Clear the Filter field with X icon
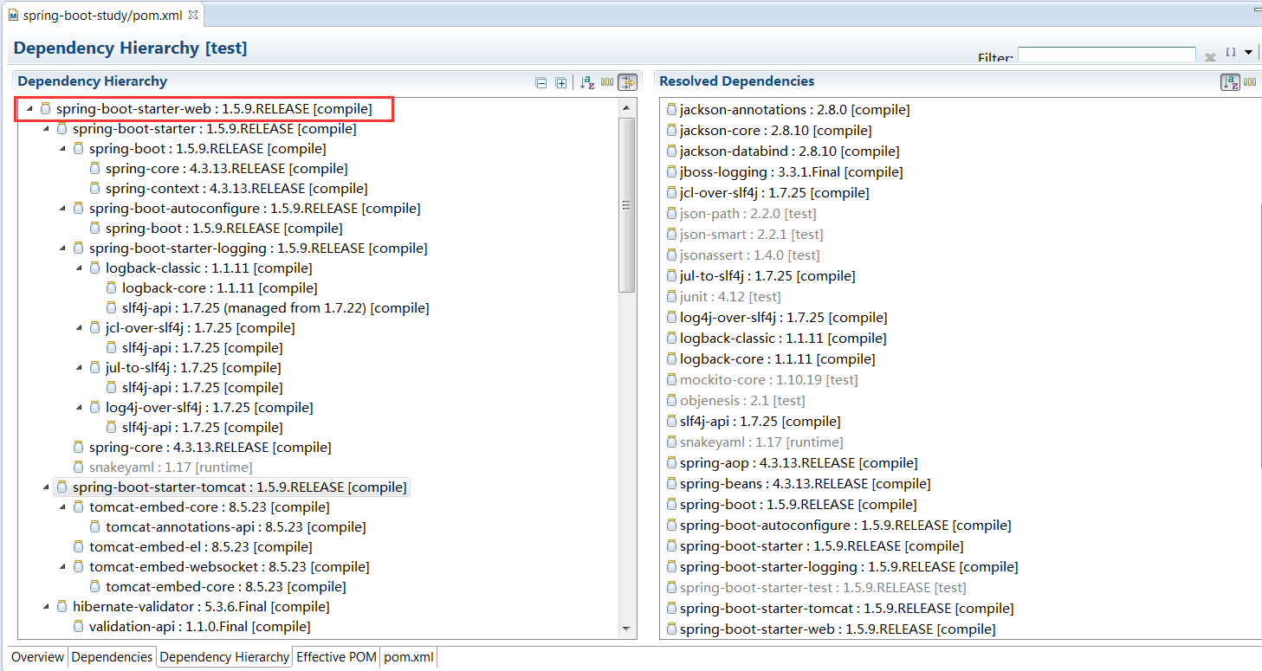 point(1210,58)
